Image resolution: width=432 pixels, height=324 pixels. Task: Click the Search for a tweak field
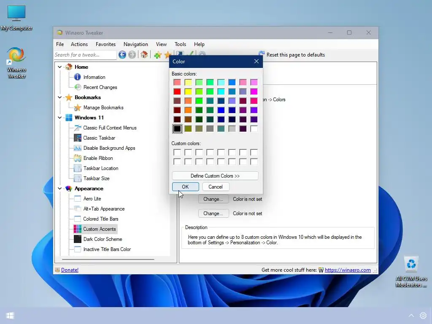[85, 55]
